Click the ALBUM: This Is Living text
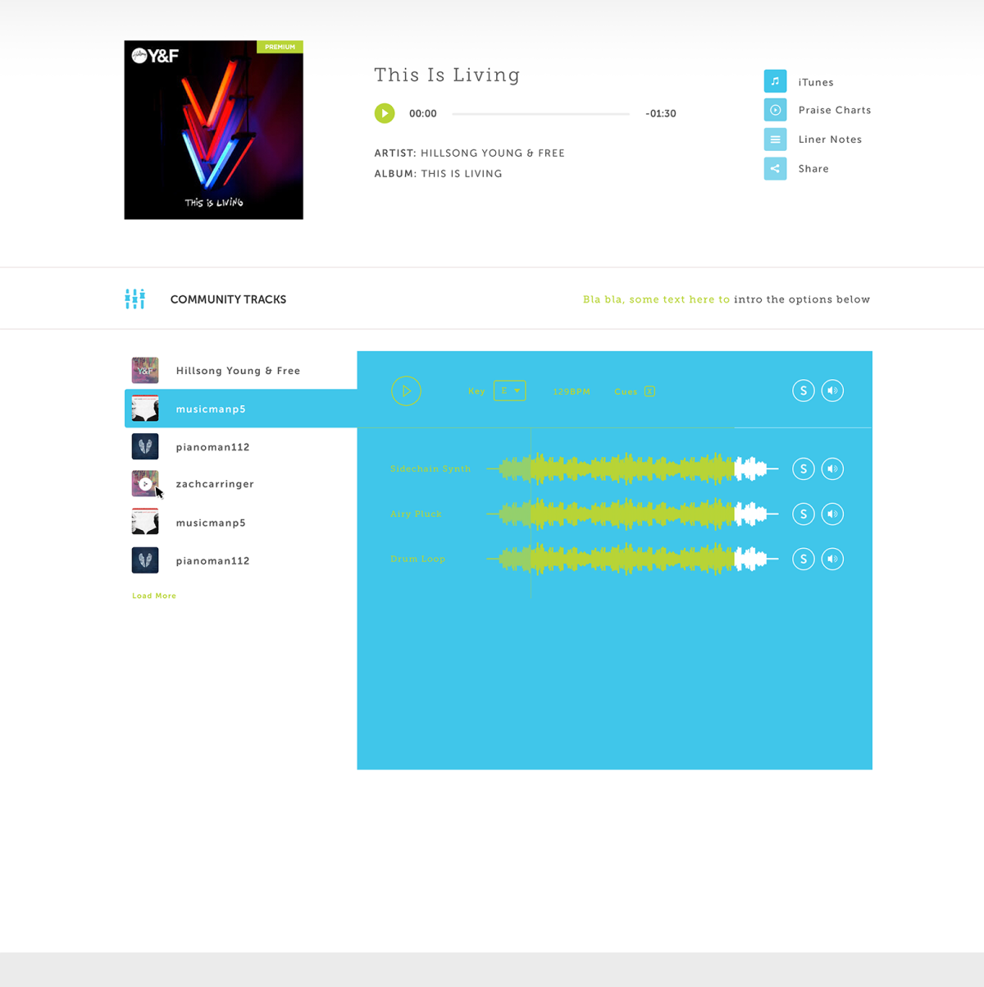 (x=438, y=174)
